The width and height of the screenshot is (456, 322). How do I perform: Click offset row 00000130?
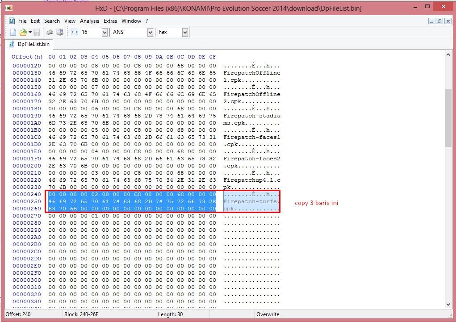tap(27, 73)
